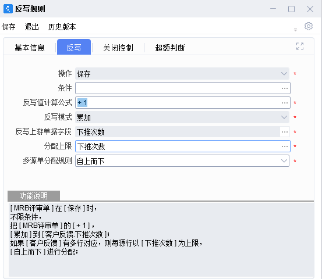Open the ellipsis picker for 分配上限
Screen dimensions: 322x279
285,146
